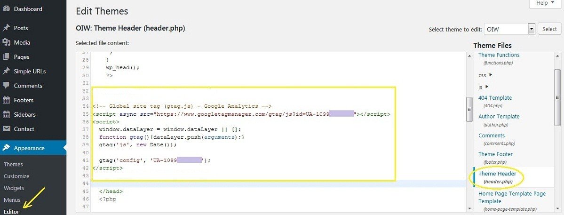Screen dimensions: 564x215
Task: Click the Sidebars grid icon
Action: pyautogui.click(x=6, y=114)
